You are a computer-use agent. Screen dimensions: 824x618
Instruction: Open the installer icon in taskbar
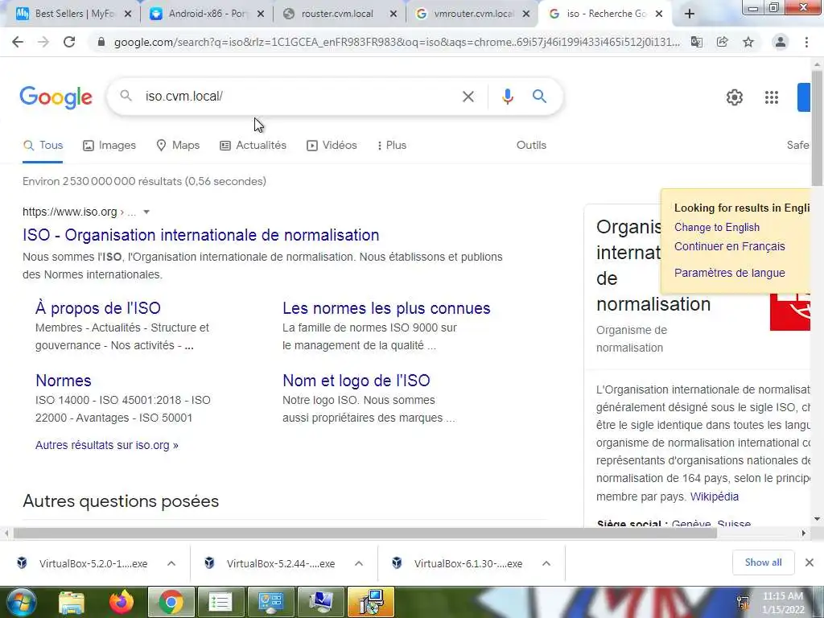click(371, 602)
